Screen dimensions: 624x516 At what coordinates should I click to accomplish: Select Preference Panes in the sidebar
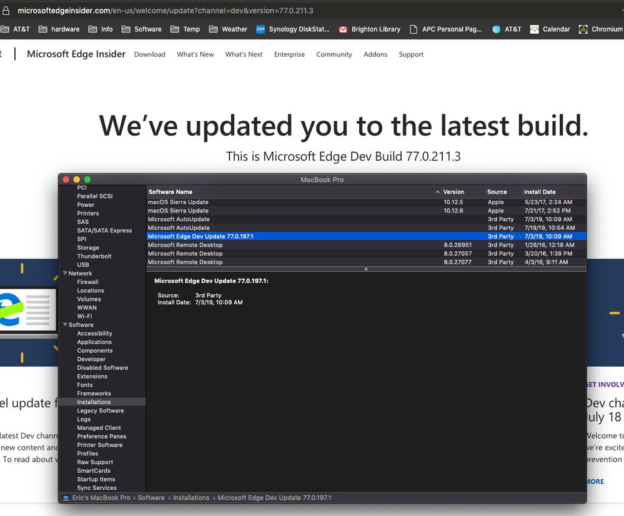101,436
